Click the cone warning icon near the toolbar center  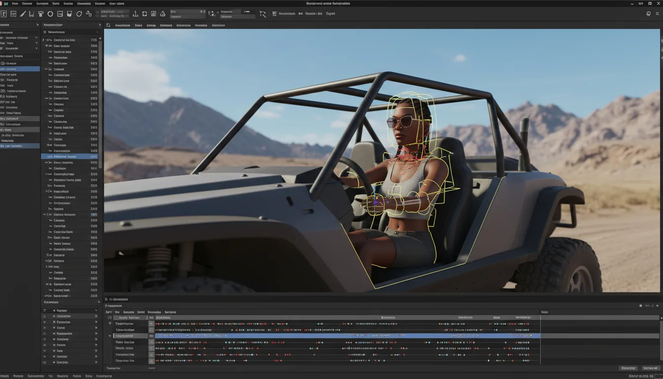163,13
